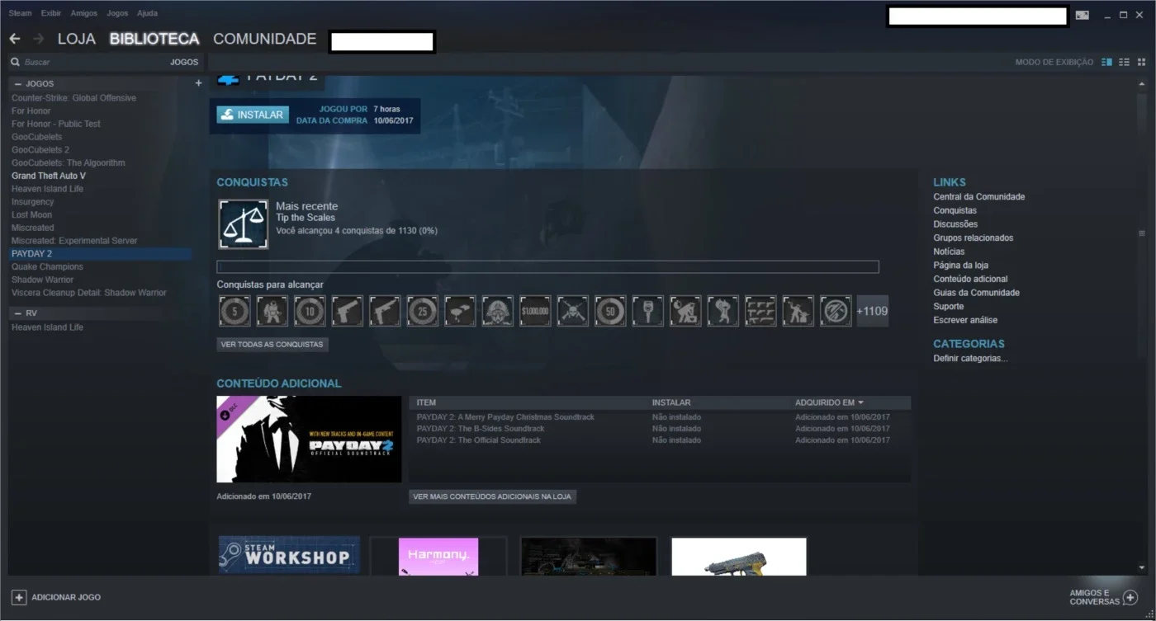Select the skull mask achievement icon
Screen dimensions: 1156x621
[x=498, y=311]
